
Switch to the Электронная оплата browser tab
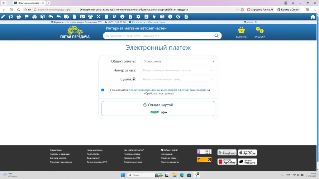tap(29, 3)
